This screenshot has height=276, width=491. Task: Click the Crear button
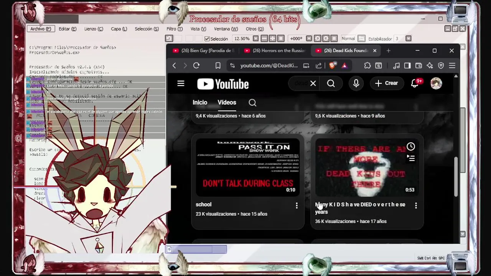click(386, 83)
